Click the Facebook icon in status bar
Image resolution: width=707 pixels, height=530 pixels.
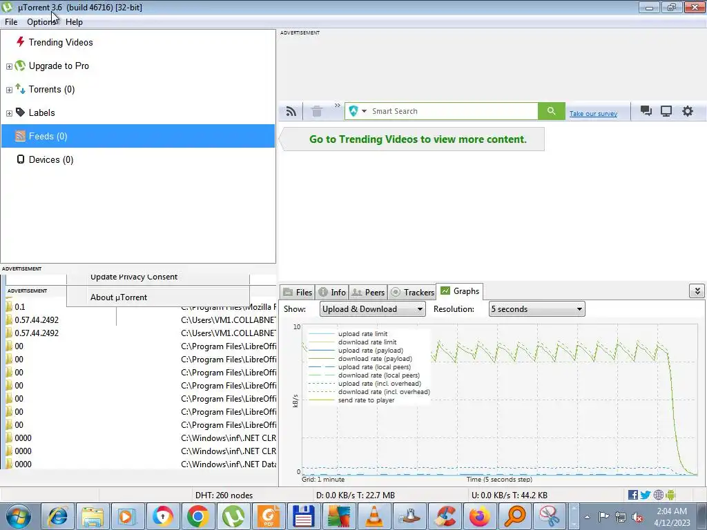[632, 495]
